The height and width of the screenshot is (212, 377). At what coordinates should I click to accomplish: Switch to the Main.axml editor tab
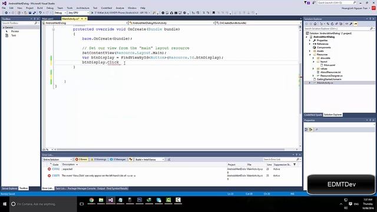tap(47, 19)
